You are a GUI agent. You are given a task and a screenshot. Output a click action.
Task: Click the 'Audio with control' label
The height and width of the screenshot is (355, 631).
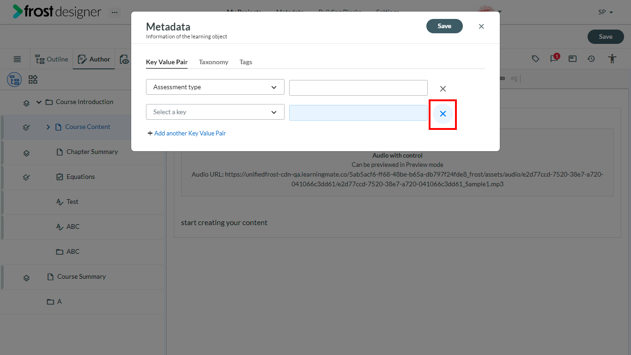[x=397, y=155]
